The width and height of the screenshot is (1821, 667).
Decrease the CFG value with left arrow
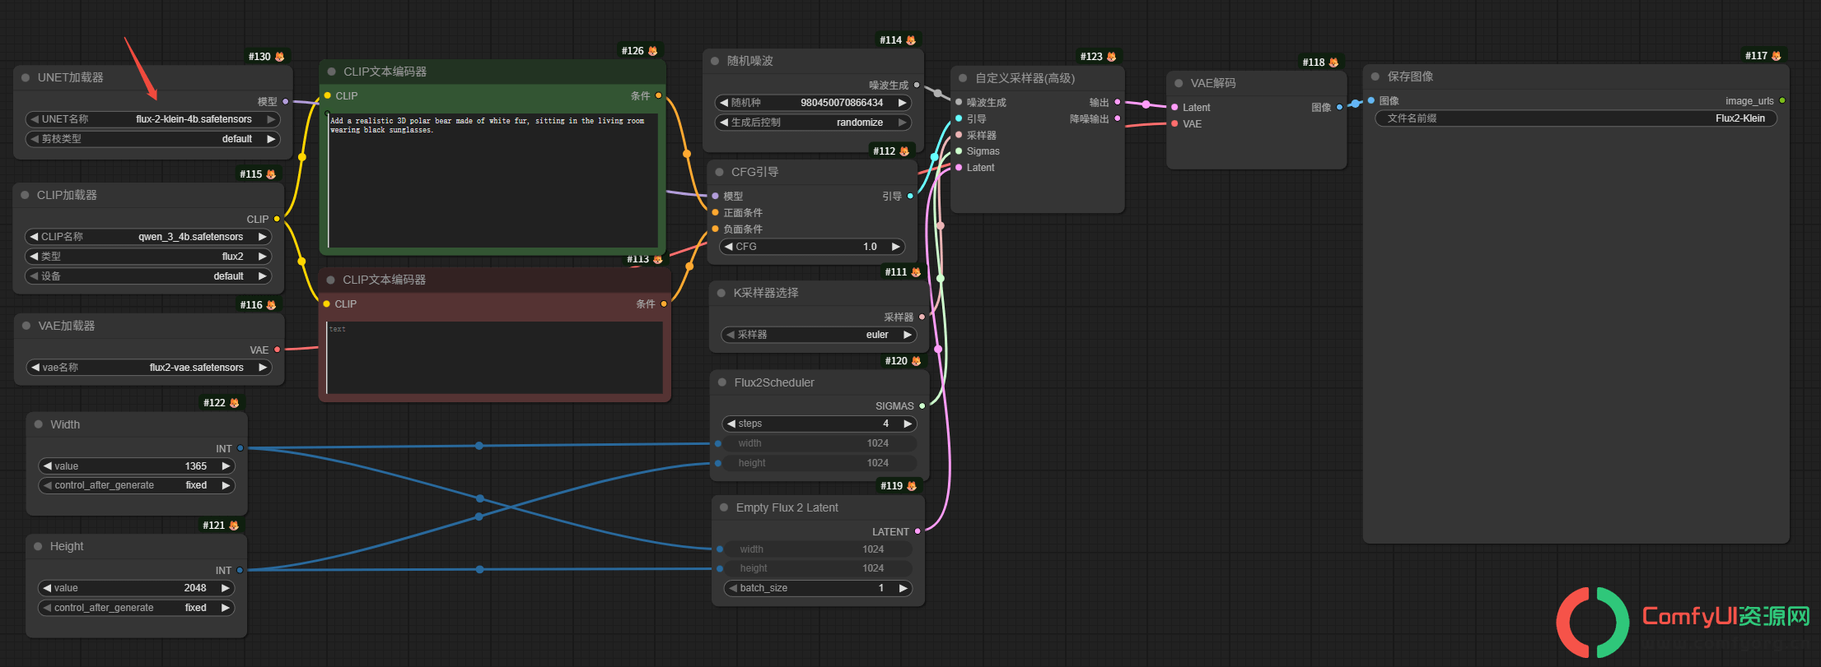pyautogui.click(x=728, y=247)
